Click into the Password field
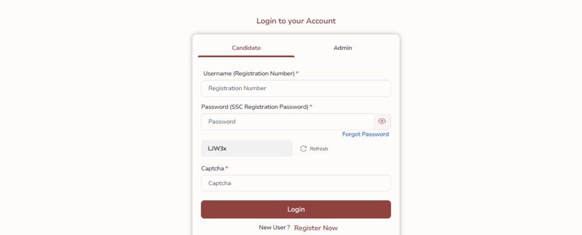 (x=287, y=122)
